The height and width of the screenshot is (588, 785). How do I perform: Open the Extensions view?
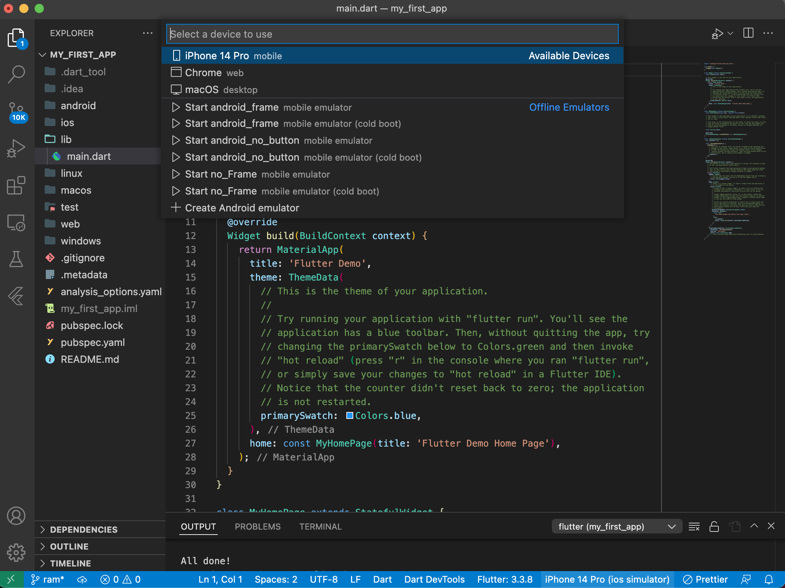pos(17,186)
